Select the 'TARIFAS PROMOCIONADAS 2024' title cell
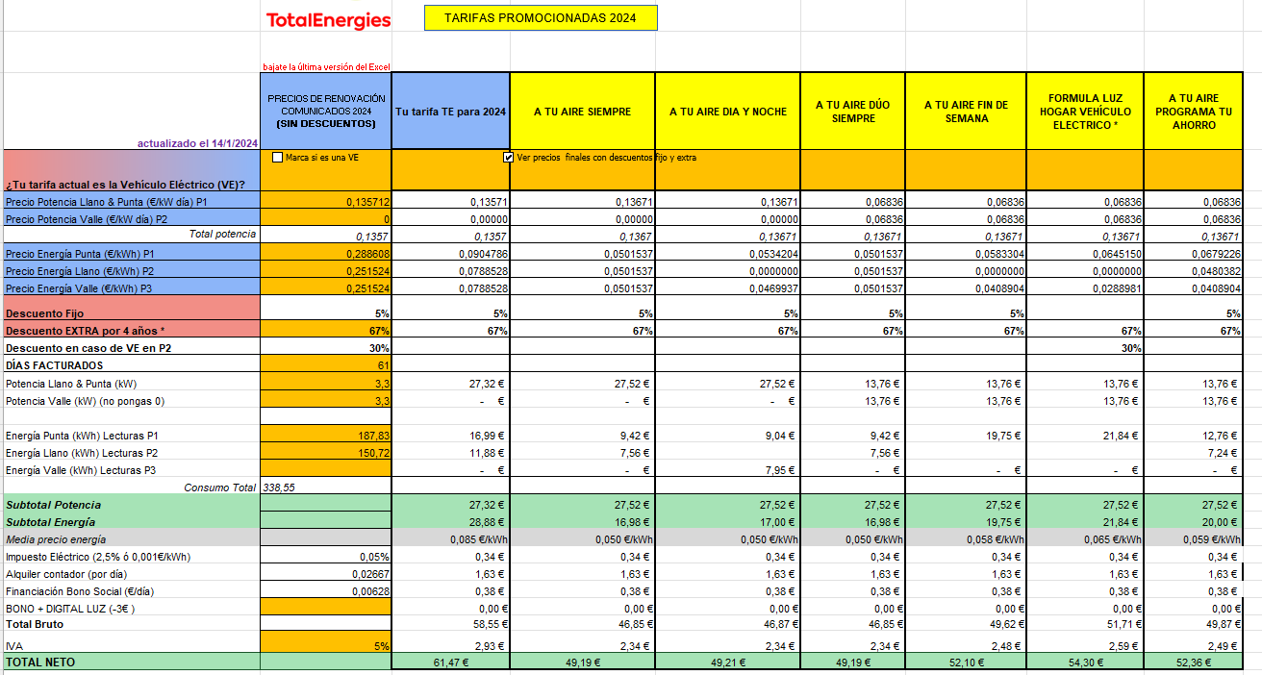The height and width of the screenshot is (675, 1262). [541, 18]
